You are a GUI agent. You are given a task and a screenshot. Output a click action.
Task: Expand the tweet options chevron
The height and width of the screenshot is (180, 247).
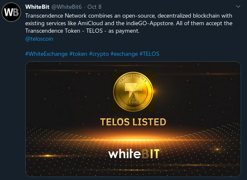pos(238,7)
